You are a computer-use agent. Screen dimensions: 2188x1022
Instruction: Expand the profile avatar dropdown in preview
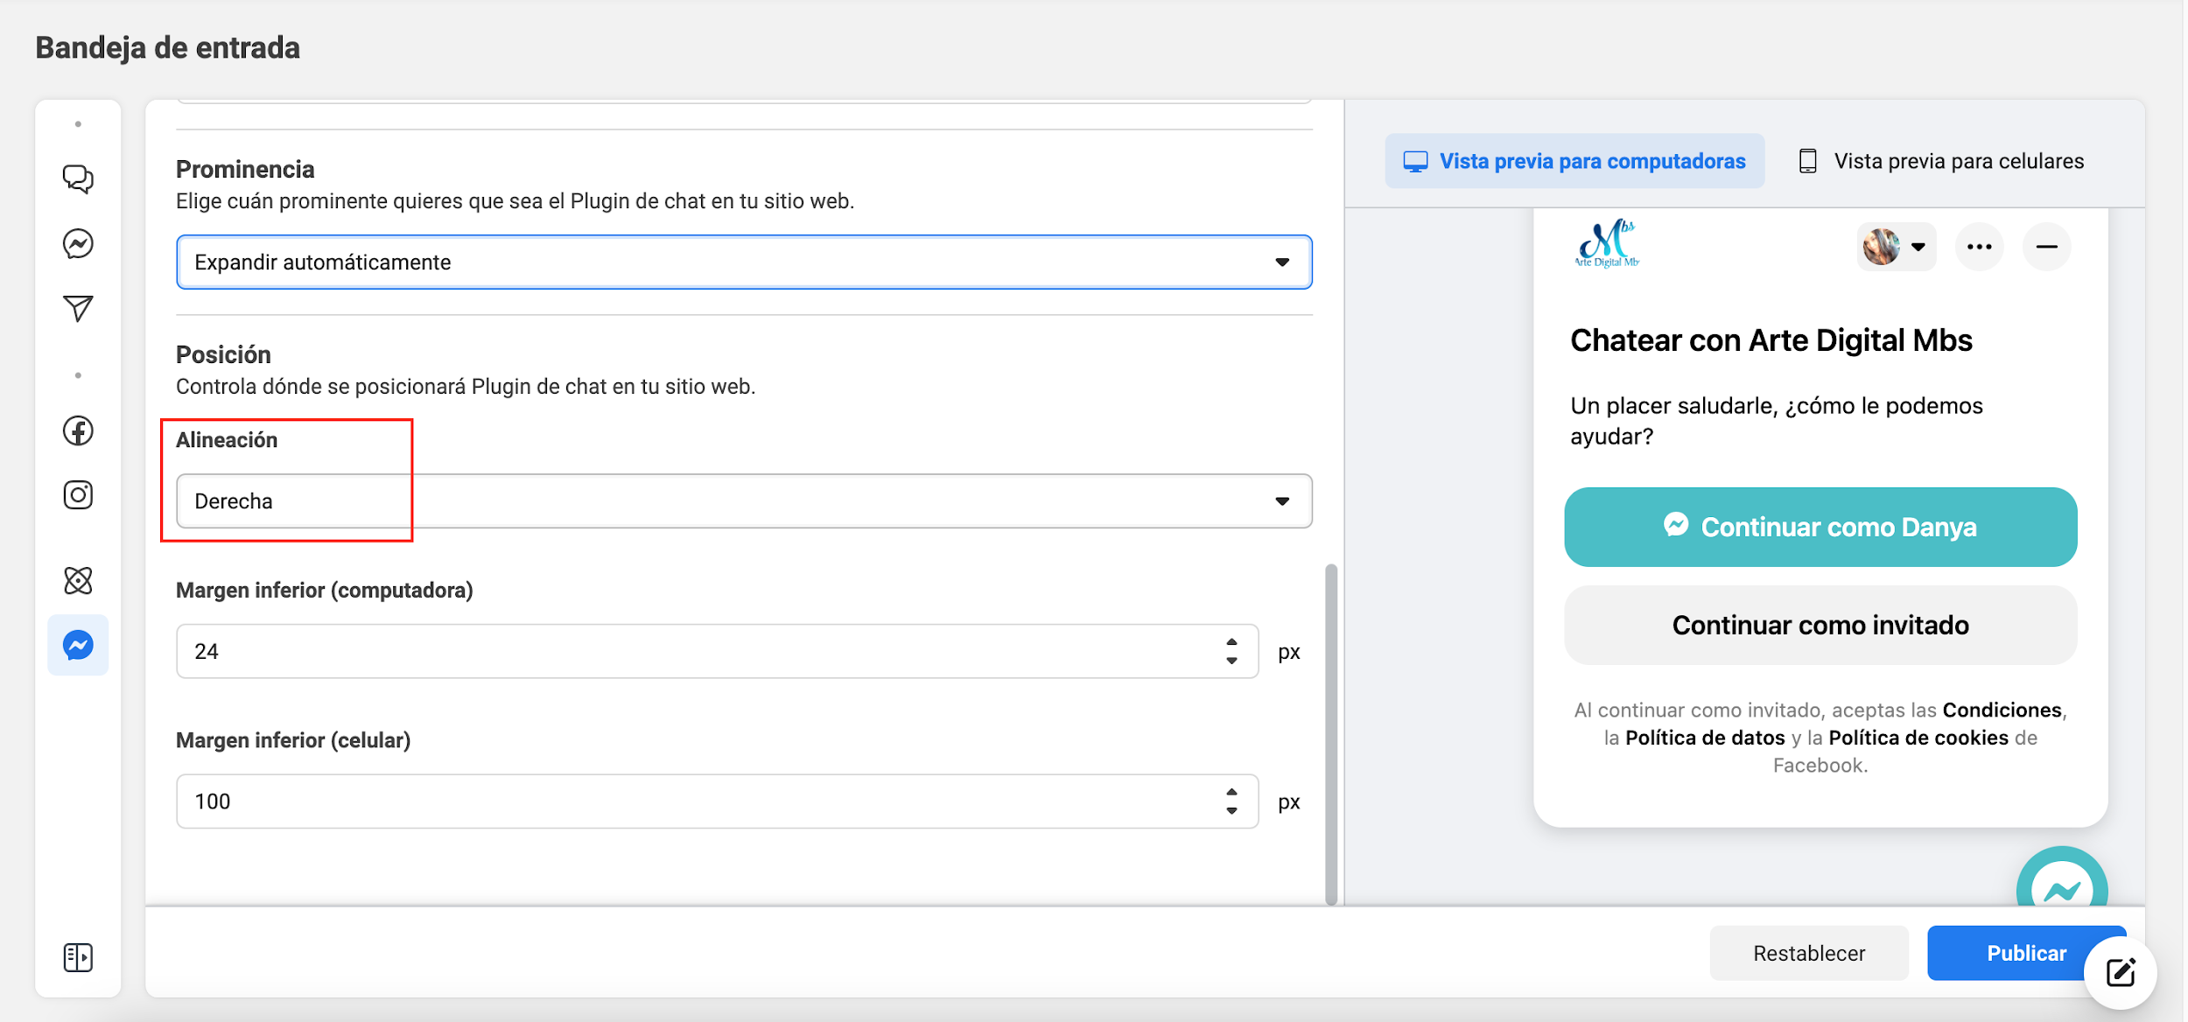[x=1896, y=247]
